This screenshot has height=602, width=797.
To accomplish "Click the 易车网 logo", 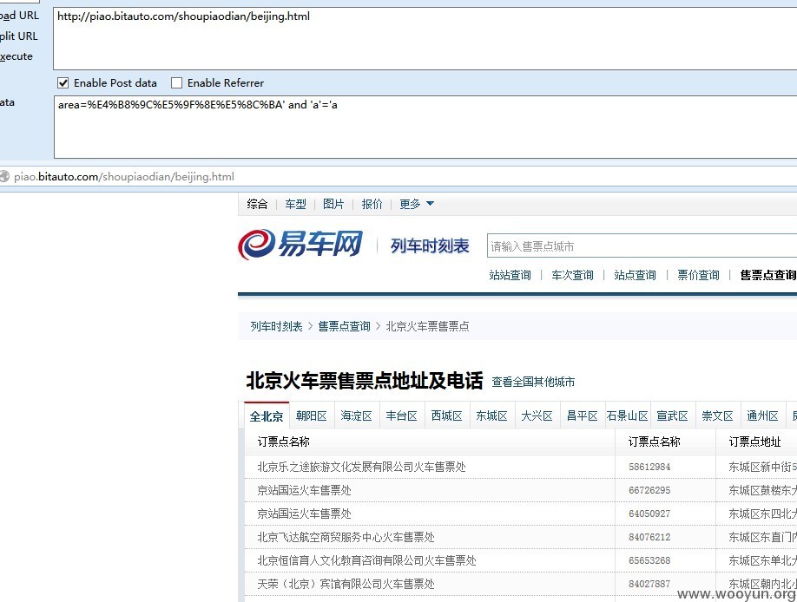I will pyautogui.click(x=300, y=245).
